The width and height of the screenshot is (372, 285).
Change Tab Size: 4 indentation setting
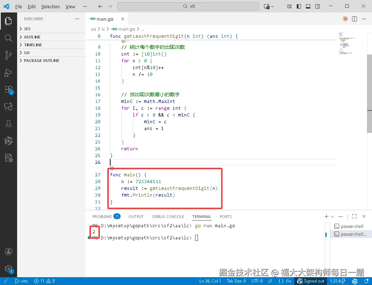coord(236,281)
